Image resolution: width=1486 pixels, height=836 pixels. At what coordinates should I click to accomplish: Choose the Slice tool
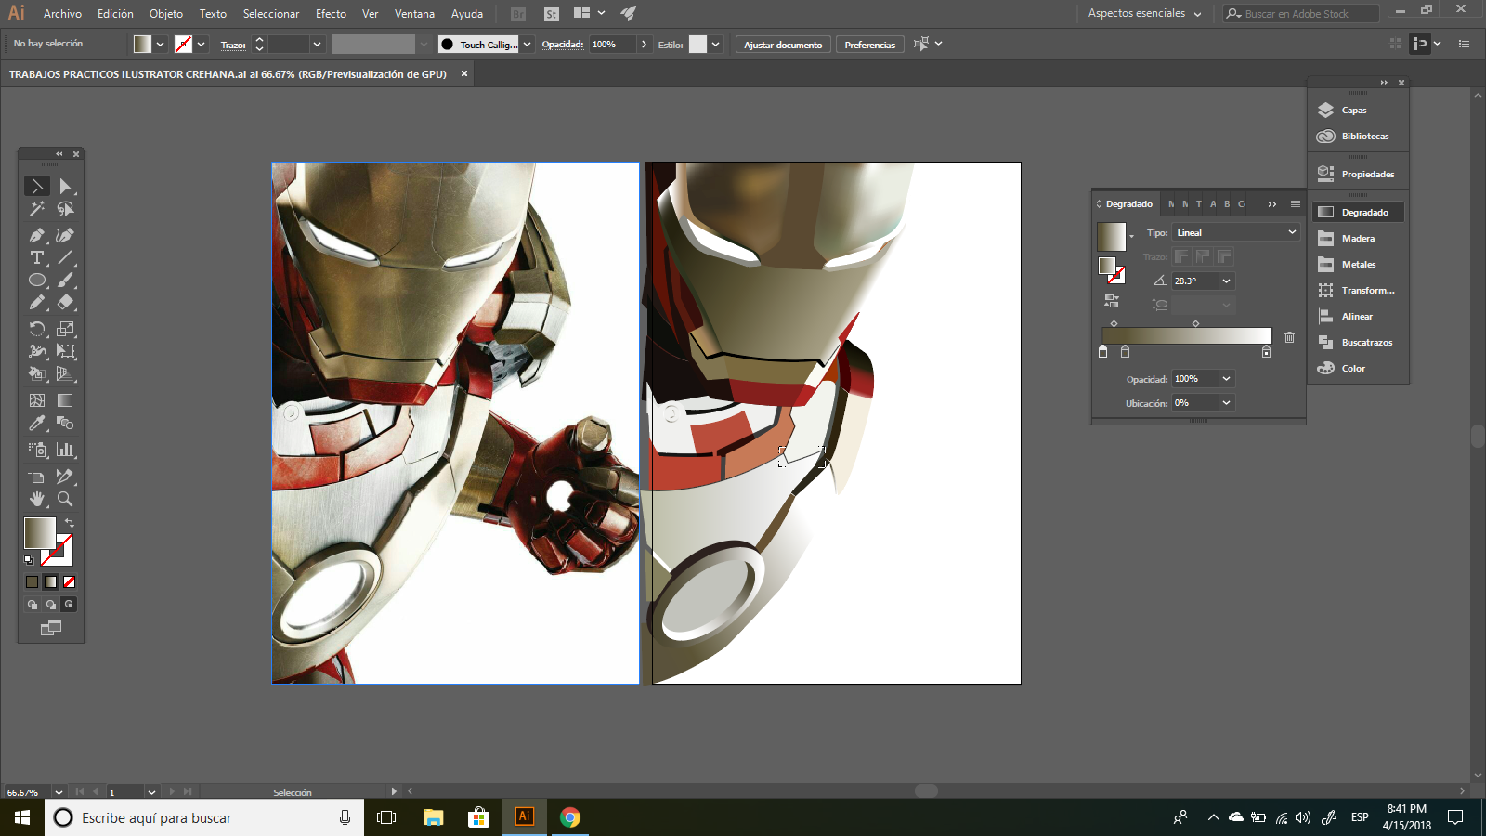click(x=65, y=477)
